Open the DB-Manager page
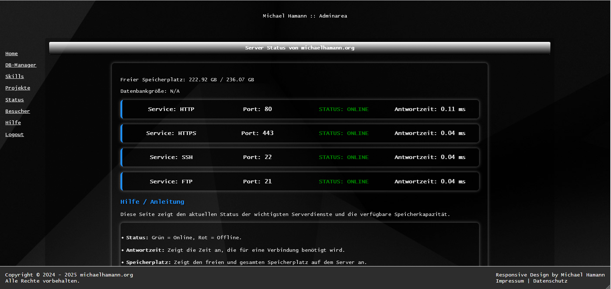611x289 pixels. click(x=21, y=65)
